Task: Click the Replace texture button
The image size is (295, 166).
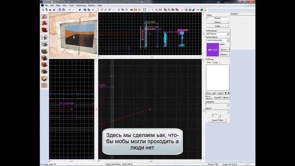Action: [224, 54]
